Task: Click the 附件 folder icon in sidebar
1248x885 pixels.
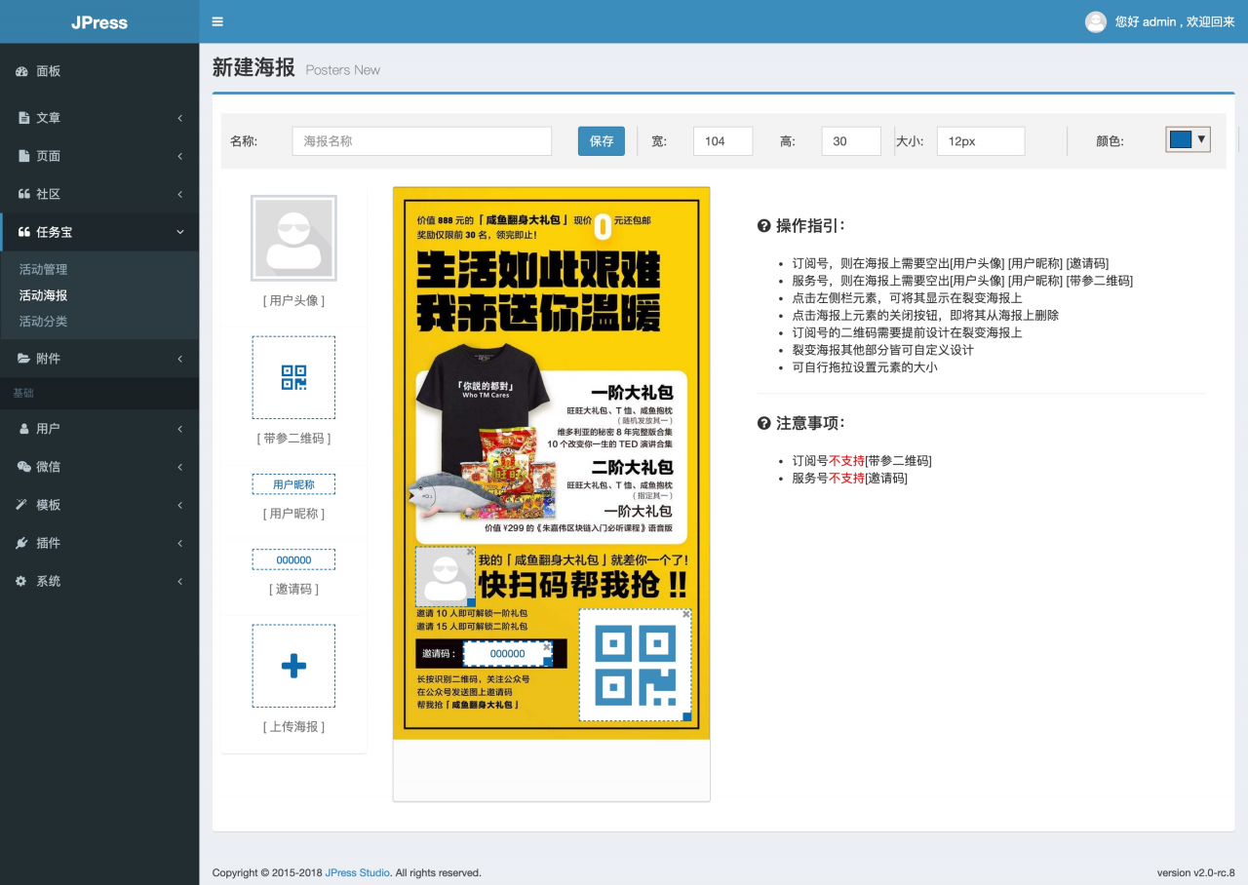Action: point(23,359)
